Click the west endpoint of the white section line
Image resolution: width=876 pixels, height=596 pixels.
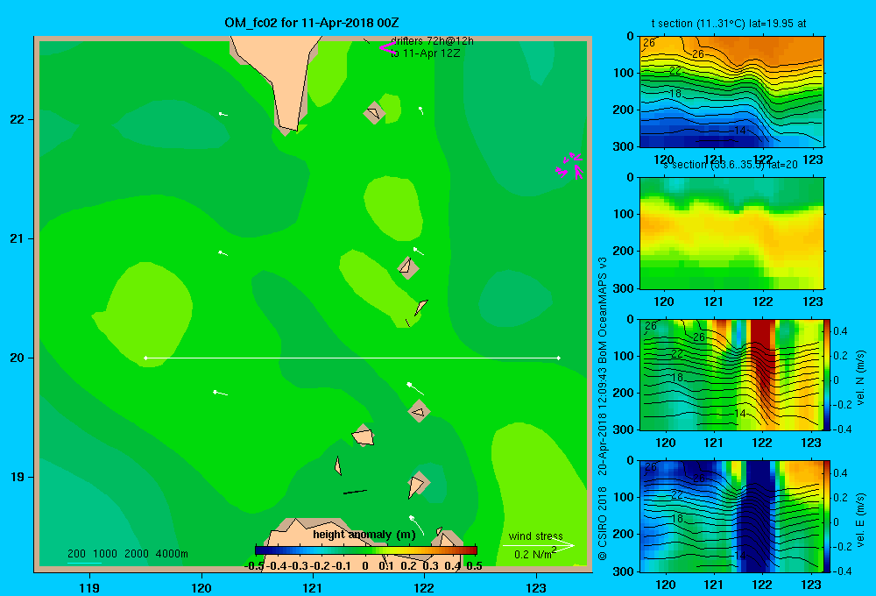click(145, 358)
